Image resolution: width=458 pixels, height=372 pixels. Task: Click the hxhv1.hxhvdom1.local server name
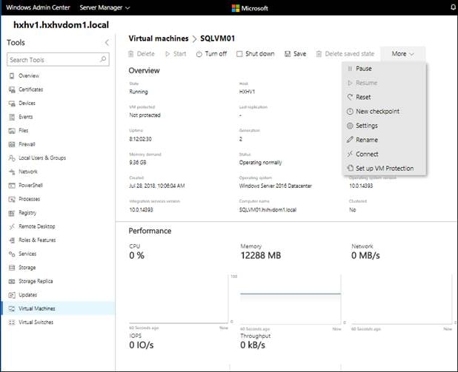coord(61,25)
